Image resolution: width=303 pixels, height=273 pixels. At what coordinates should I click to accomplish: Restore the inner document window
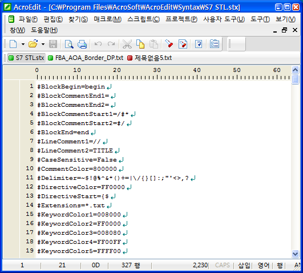click(284, 30)
